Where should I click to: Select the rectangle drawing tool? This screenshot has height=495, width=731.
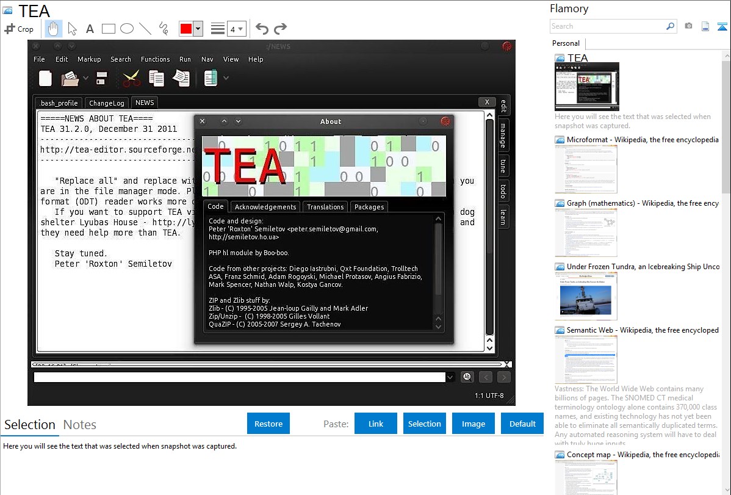tap(108, 29)
